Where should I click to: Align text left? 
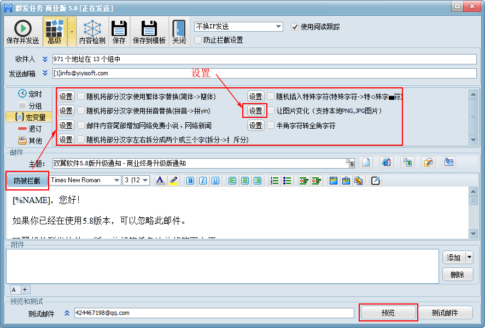click(232, 181)
